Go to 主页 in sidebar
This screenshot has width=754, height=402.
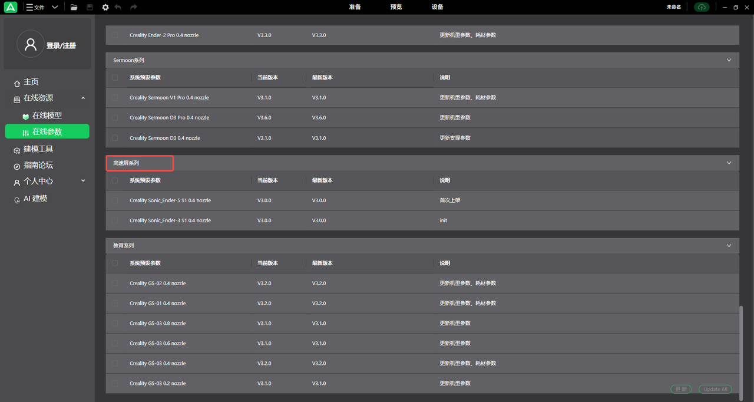click(31, 82)
